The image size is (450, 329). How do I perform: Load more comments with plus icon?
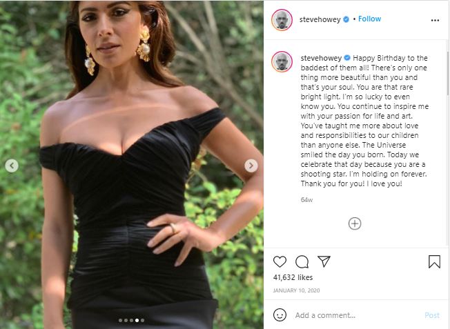tap(355, 223)
